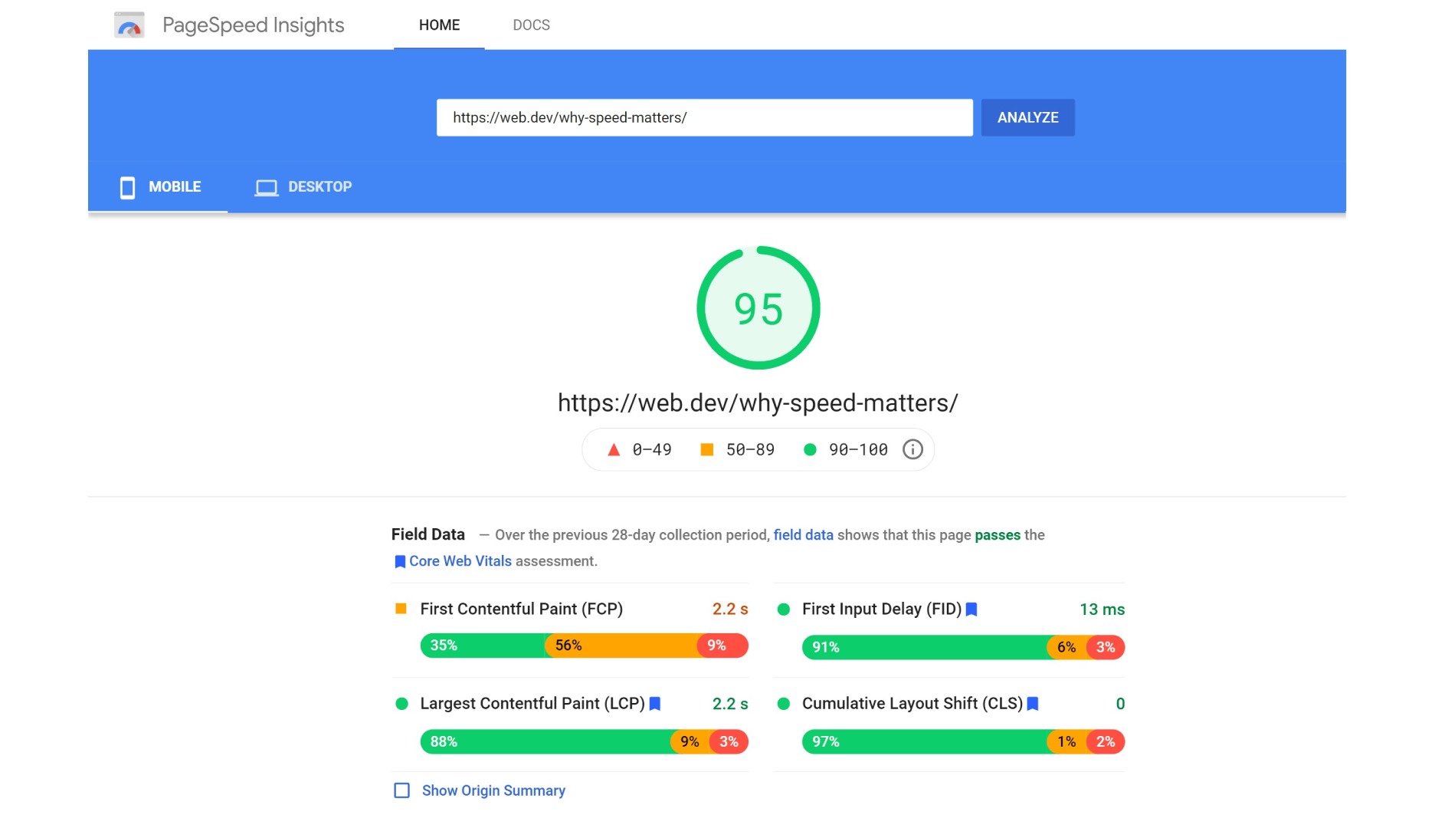
Task: Click the green 91% FID bar segment
Action: [925, 647]
